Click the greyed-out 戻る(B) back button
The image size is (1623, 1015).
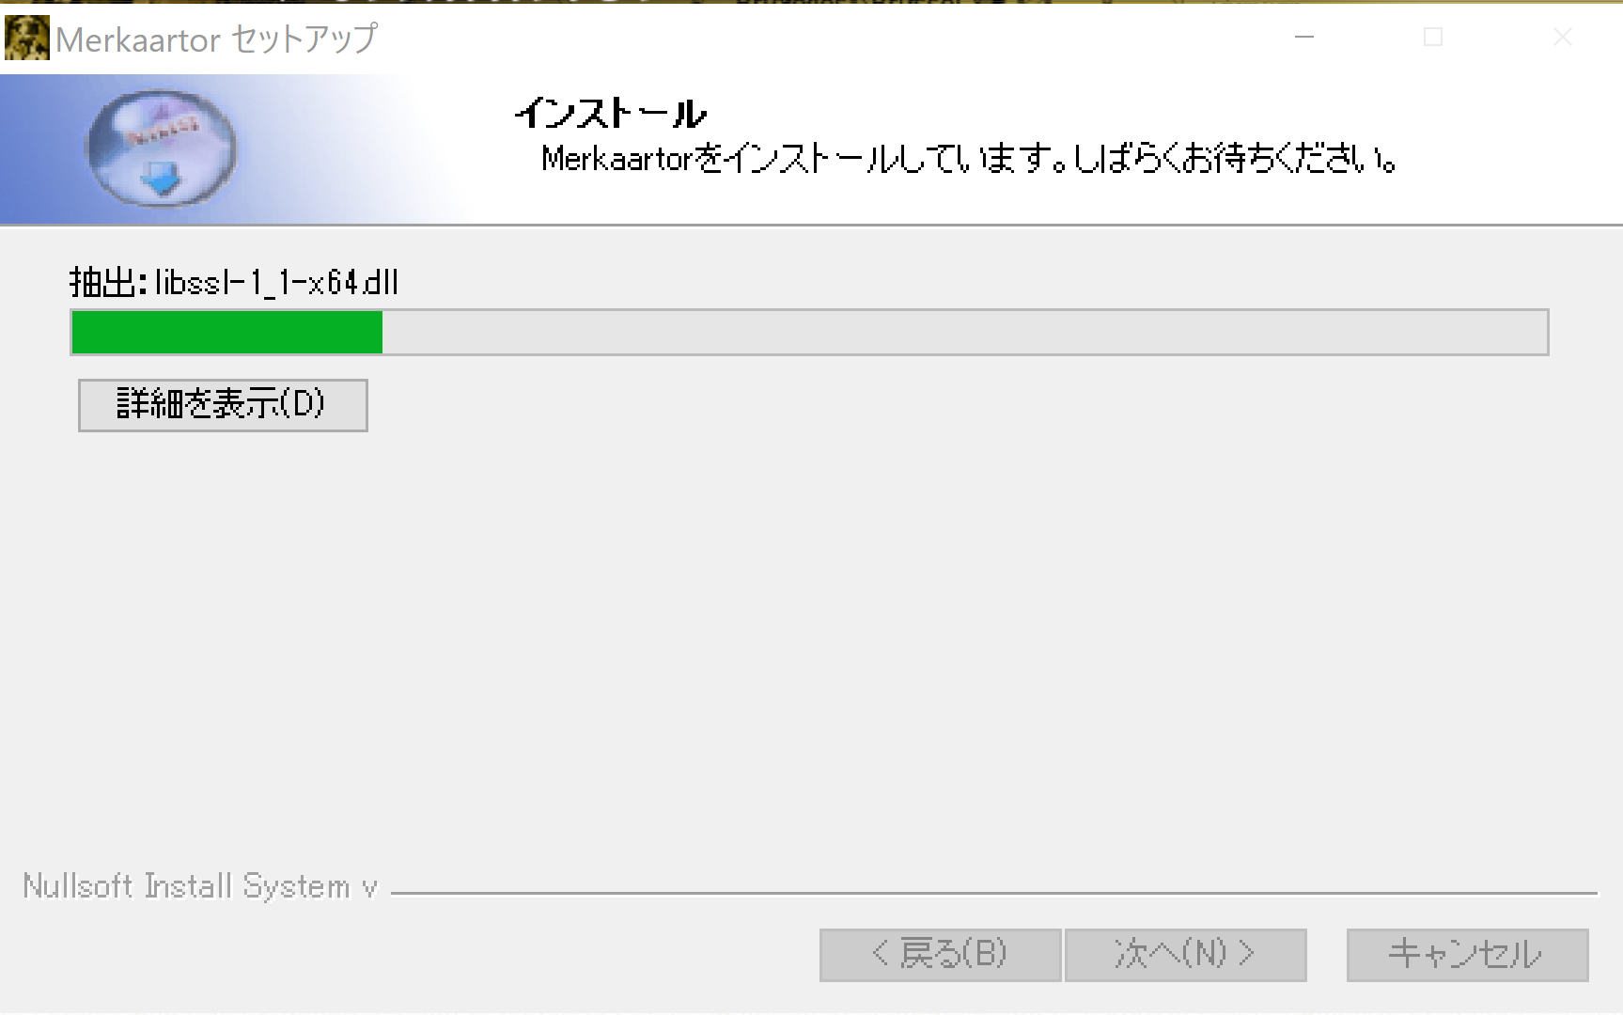click(940, 955)
